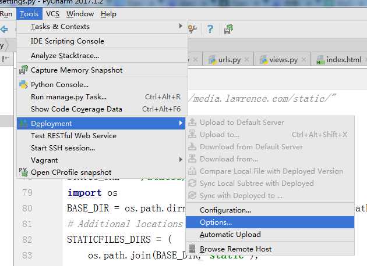
Task: Click the collapse panel icon at left
Action: click(6, 58)
